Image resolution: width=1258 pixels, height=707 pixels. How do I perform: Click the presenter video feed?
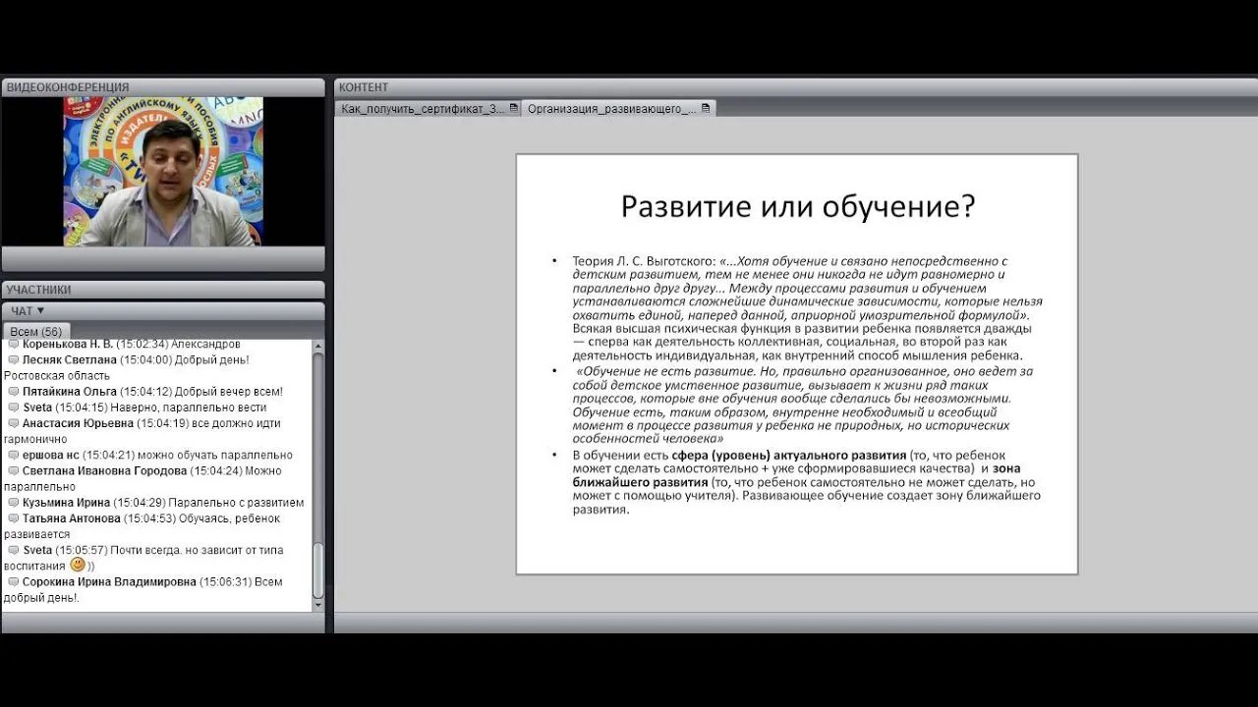163,171
